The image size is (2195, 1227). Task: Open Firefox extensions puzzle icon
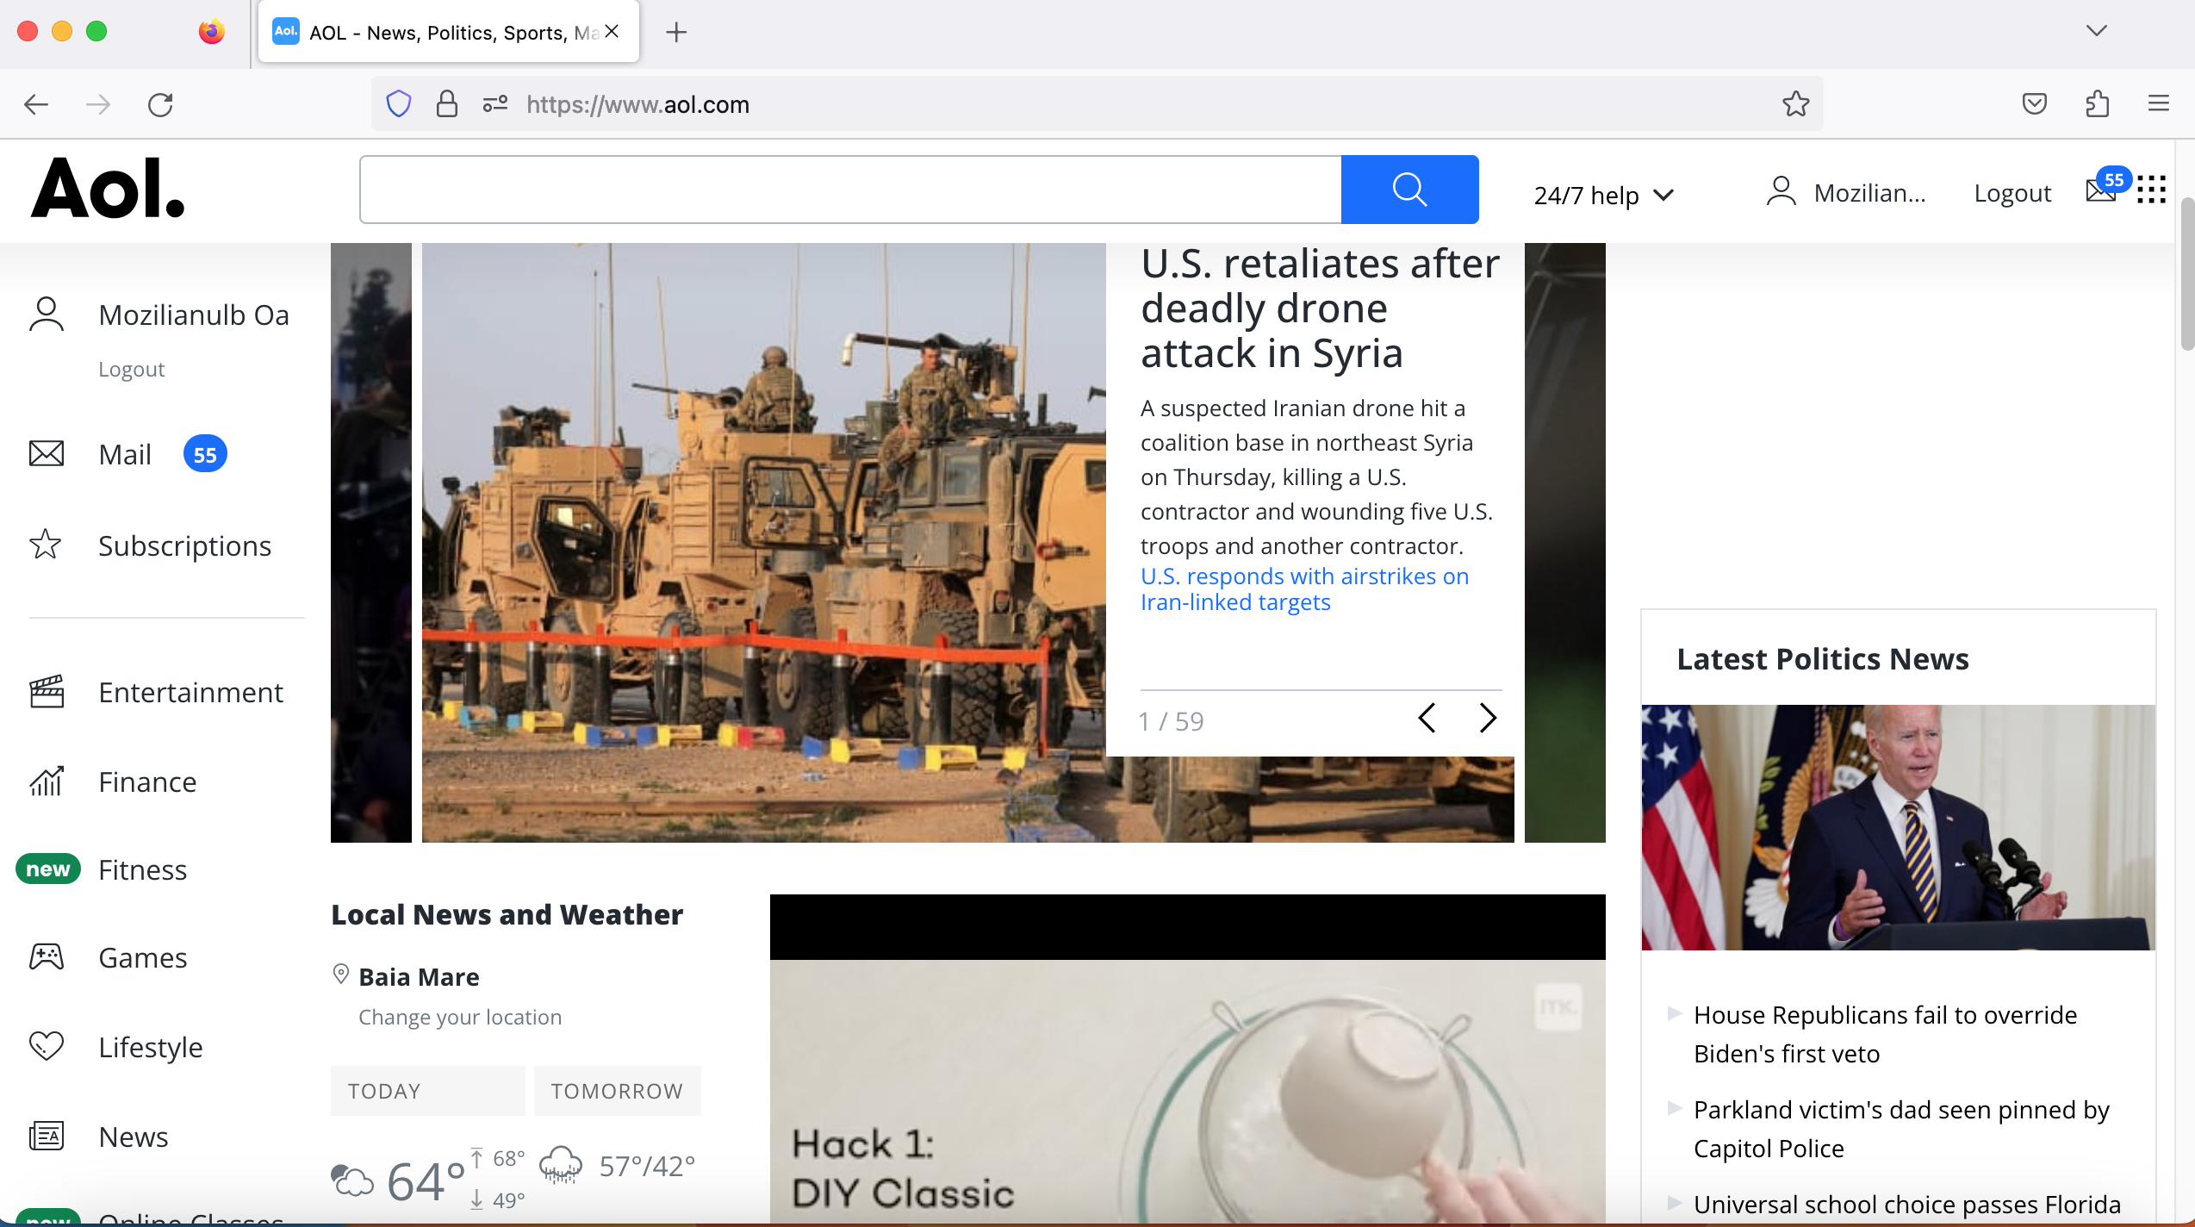click(x=2097, y=104)
